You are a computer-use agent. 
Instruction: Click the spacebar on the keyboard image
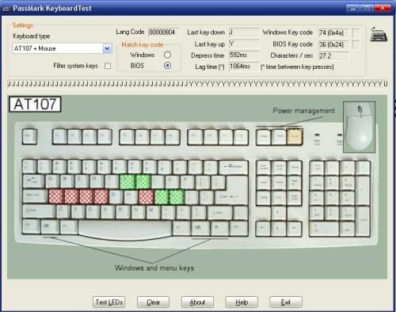[x=126, y=227]
